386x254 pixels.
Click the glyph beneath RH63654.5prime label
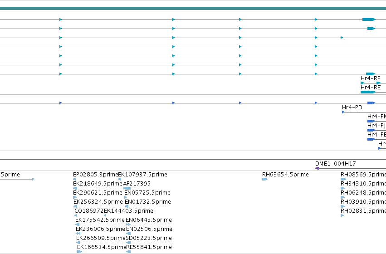point(265,179)
